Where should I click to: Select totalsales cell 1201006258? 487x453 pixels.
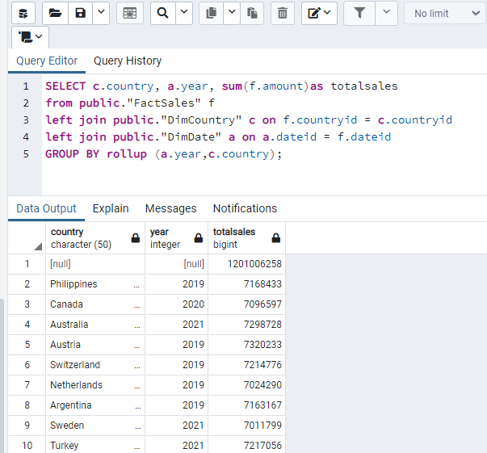point(246,264)
